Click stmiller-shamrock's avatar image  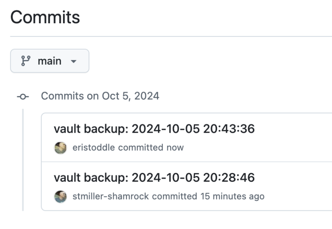61,196
